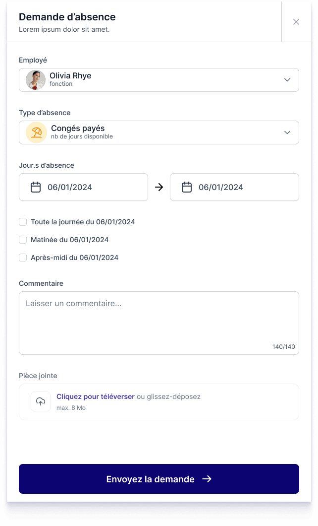The width and height of the screenshot is (318, 526).
Task: Click the calendar icon in end date field
Action: click(x=187, y=187)
